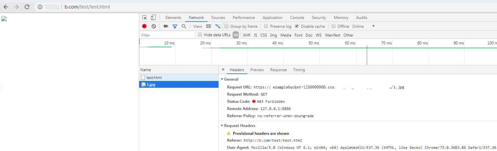497x151 pixels.
Task: View site information icon in address bar
Action: click(x=40, y=7)
